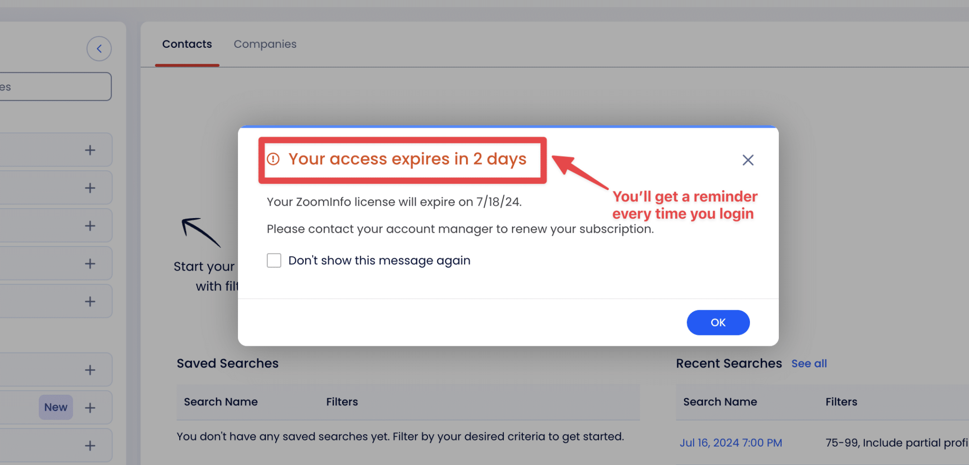Expand the topmost filter using its plus icon
Screen dimensions: 969x465
(x=90, y=149)
